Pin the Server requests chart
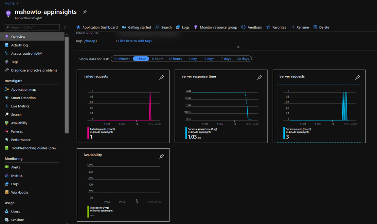This screenshot has width=377, height=224. 357,78
